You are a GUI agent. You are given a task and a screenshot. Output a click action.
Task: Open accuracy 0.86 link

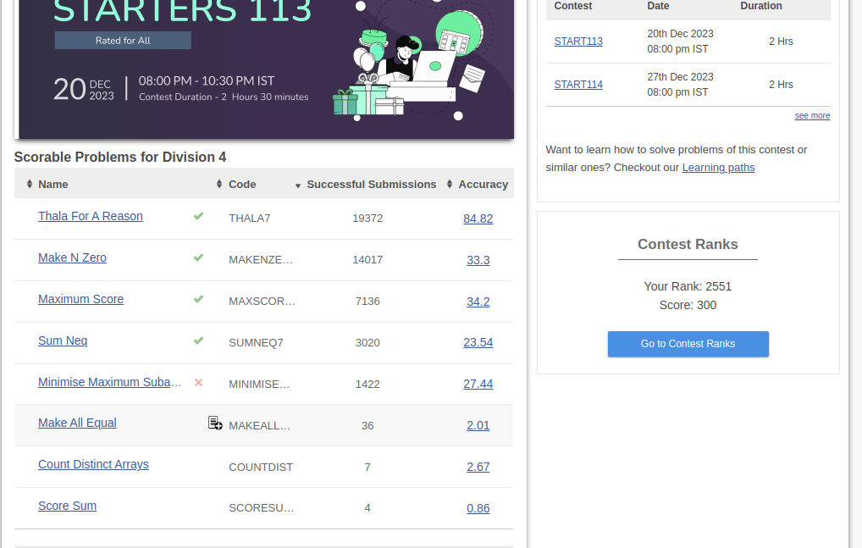[x=478, y=508]
